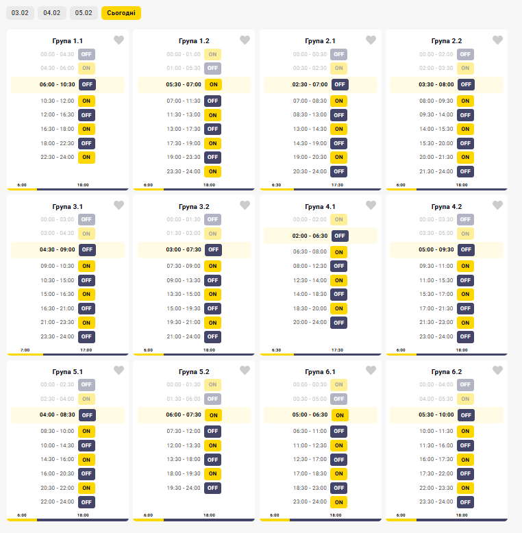
Task: Switch to the 03.02 date tab
Action: click(x=20, y=13)
